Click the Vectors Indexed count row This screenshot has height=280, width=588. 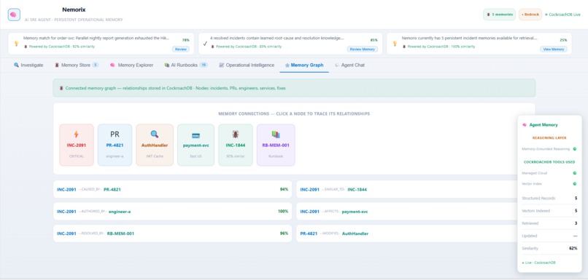click(549, 211)
